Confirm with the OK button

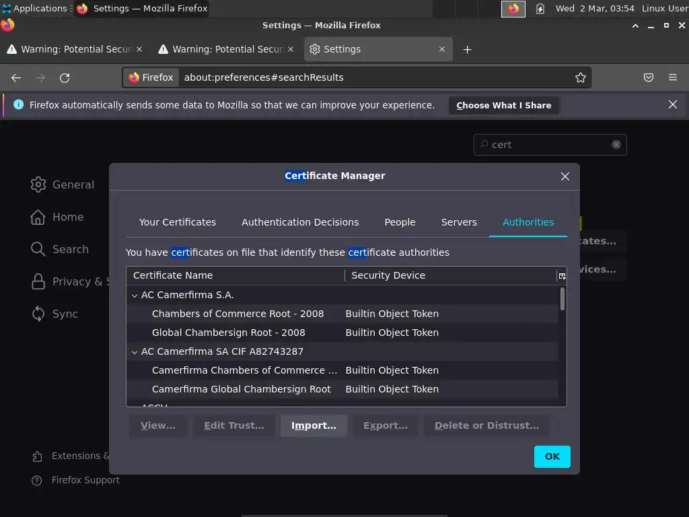coord(552,457)
